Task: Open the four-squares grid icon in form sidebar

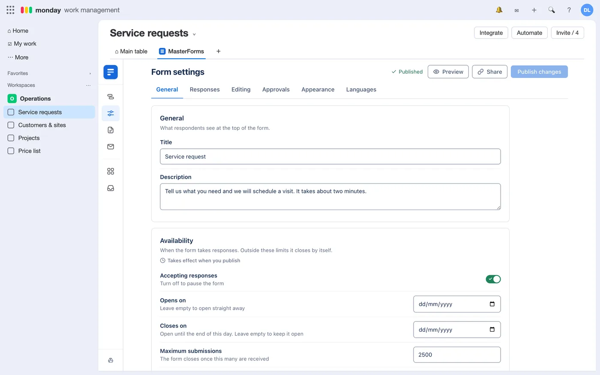Action: pos(111,171)
